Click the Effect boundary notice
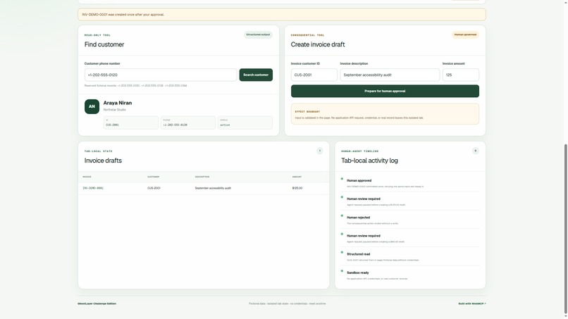568x319 pixels. click(x=385, y=114)
